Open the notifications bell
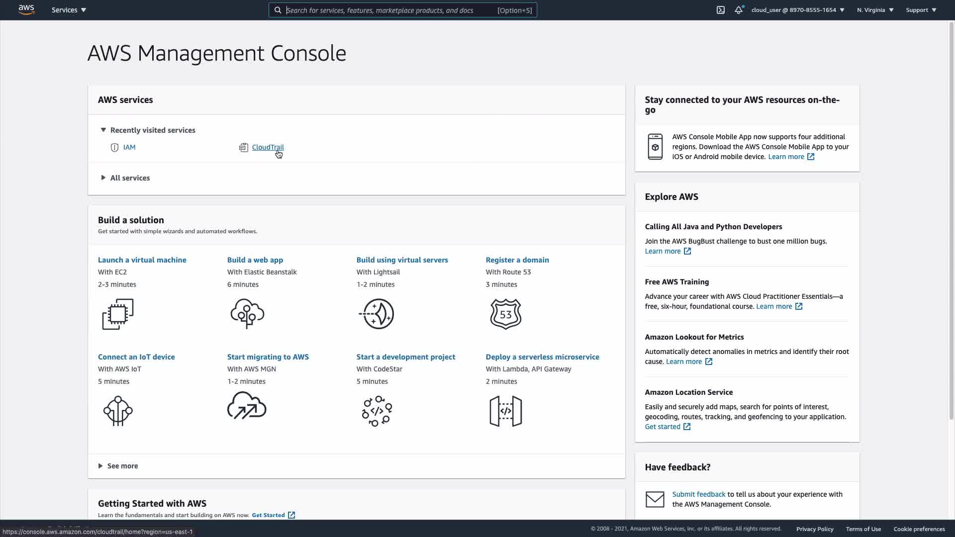The height and width of the screenshot is (537, 955). pyautogui.click(x=739, y=10)
